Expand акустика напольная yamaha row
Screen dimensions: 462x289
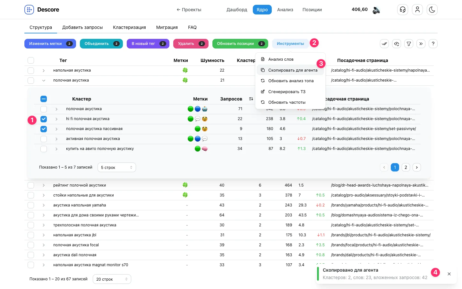tap(44, 205)
